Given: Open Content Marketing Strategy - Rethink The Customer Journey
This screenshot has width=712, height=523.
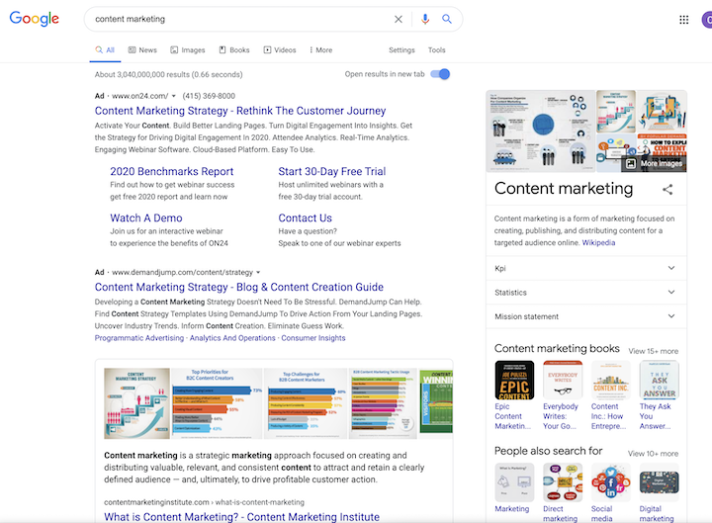Looking at the screenshot, I should [240, 111].
